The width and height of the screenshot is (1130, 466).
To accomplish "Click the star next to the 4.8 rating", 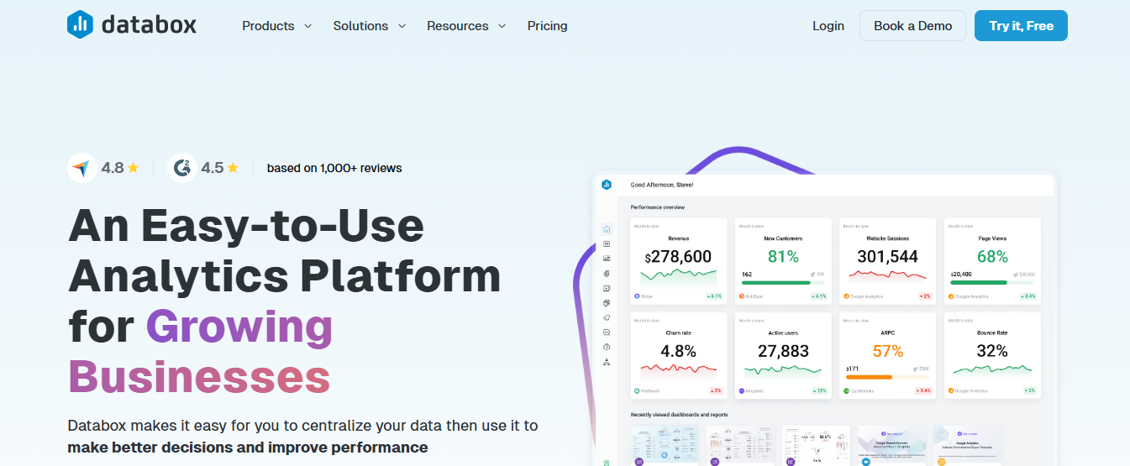I will tap(134, 167).
